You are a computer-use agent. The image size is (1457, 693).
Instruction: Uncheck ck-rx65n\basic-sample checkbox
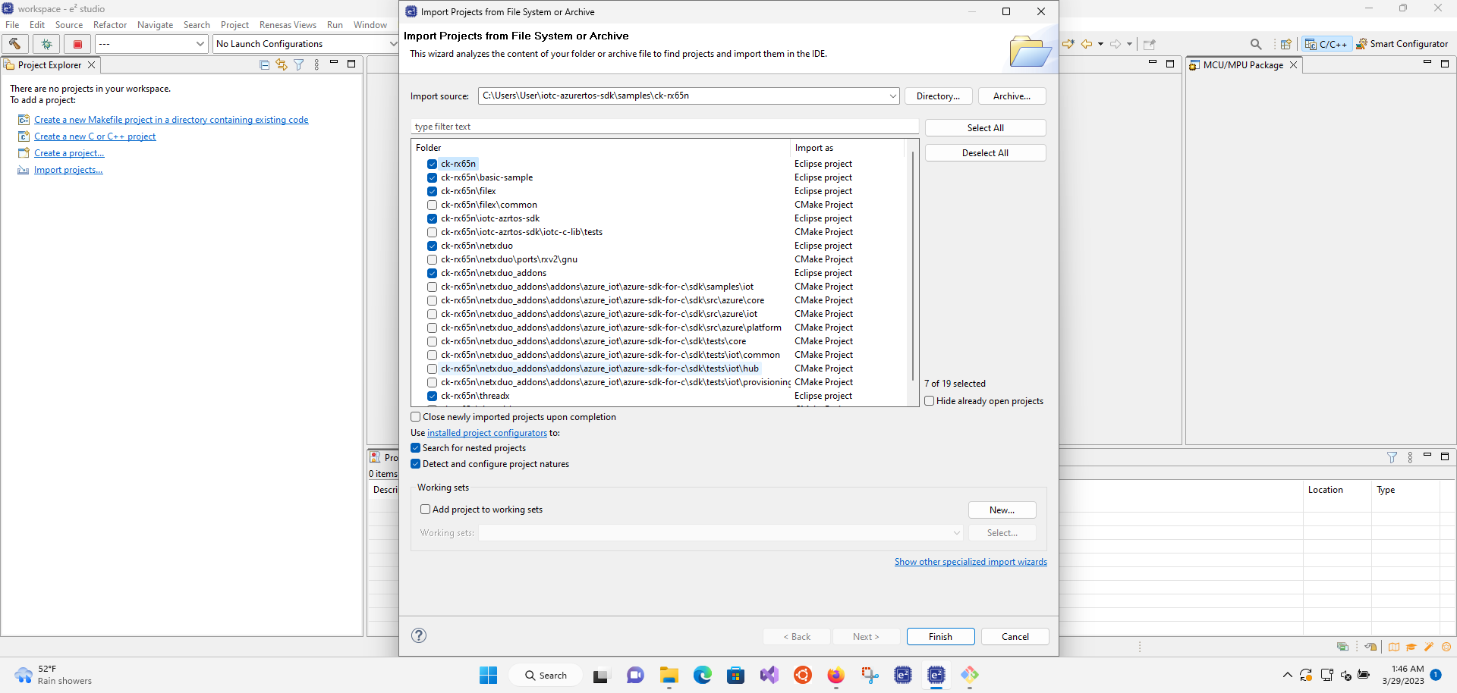tap(432, 177)
